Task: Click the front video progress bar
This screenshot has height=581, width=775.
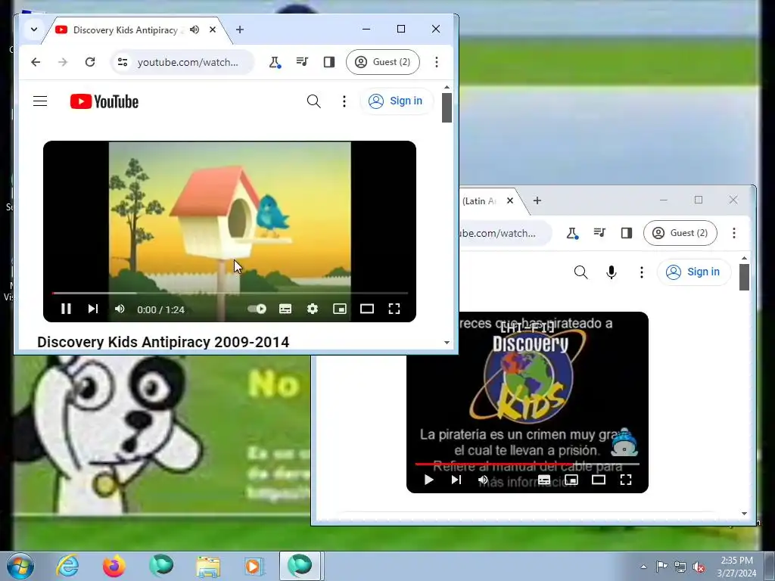Action: click(230, 293)
